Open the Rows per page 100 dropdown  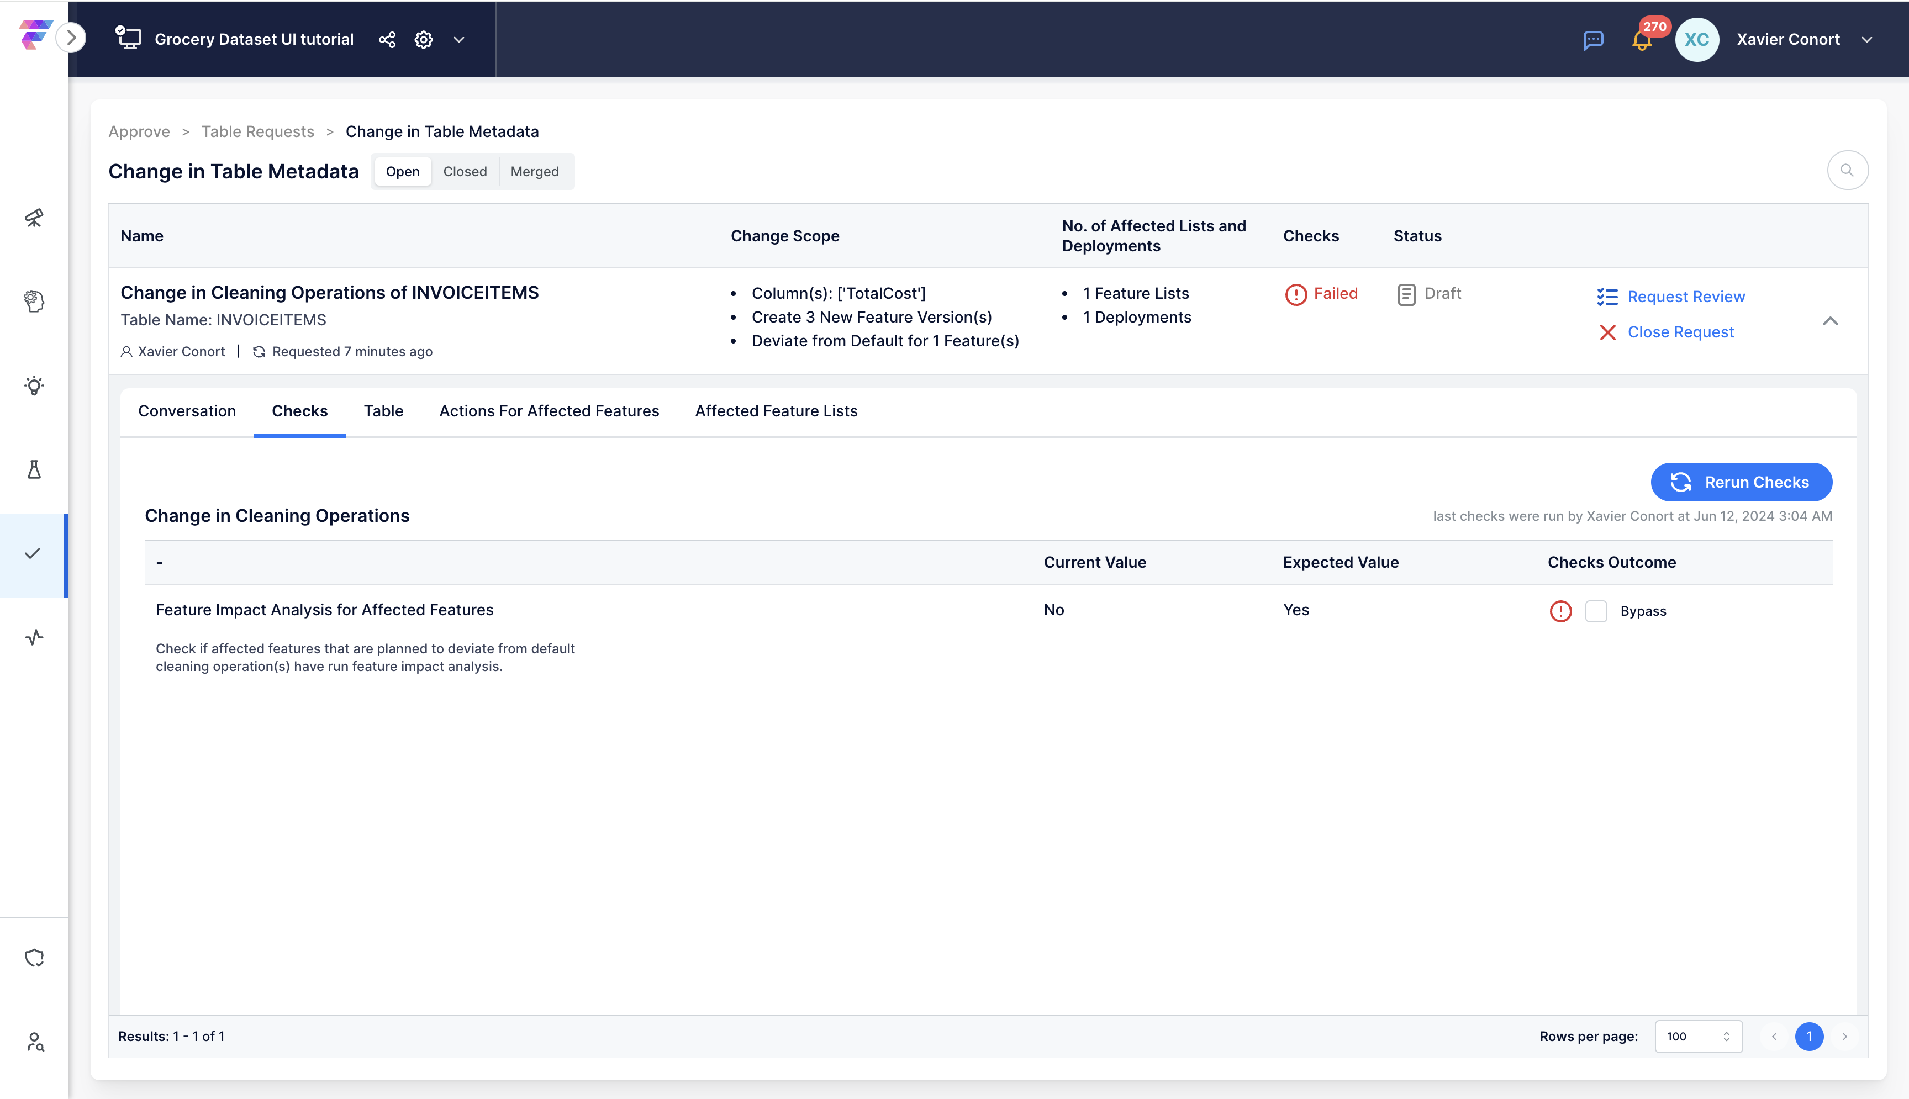pos(1699,1037)
